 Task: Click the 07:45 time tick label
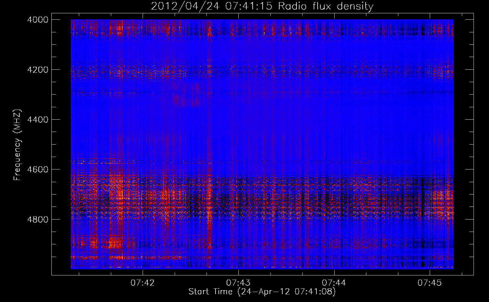[430, 283]
